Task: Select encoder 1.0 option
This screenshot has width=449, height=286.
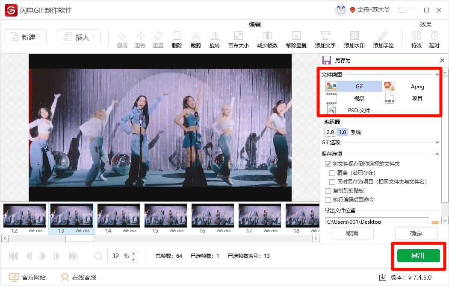Action: pos(343,132)
